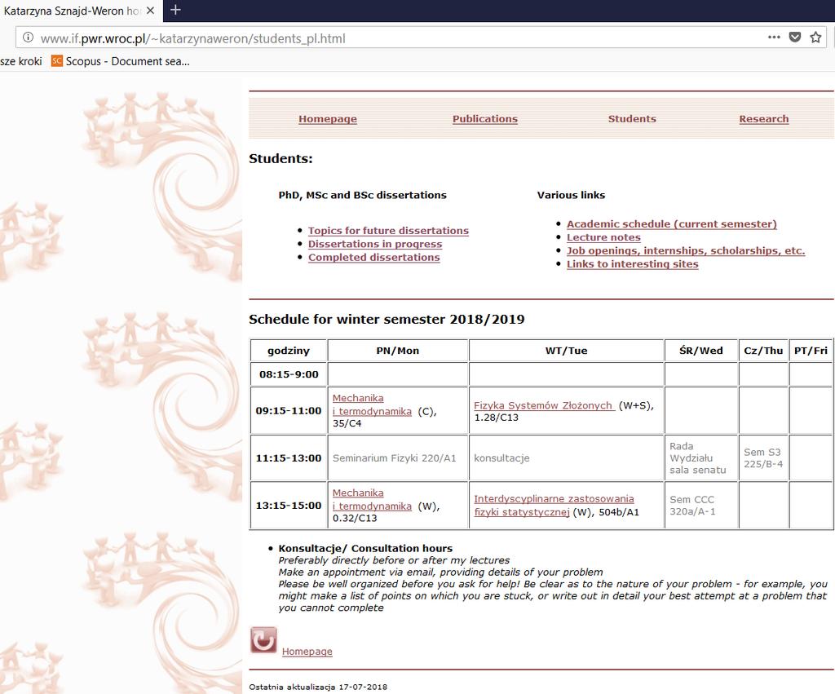Open the Dissertations in progress link
The width and height of the screenshot is (835, 694).
tap(375, 244)
